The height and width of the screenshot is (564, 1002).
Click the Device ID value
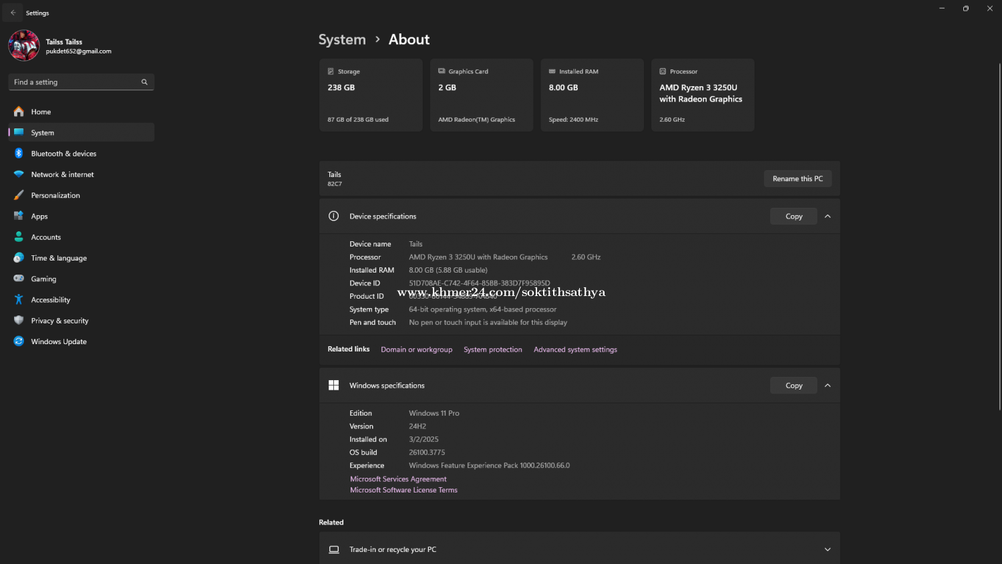pos(480,283)
